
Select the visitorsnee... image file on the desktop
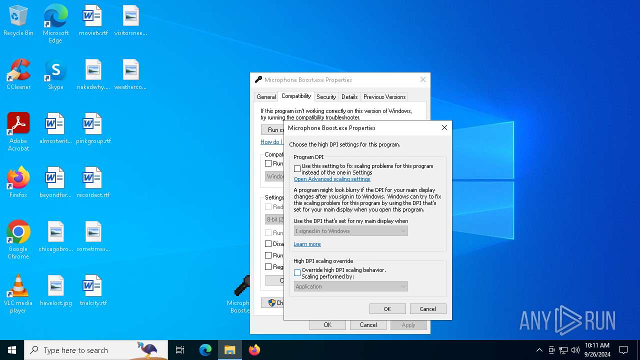(130, 21)
